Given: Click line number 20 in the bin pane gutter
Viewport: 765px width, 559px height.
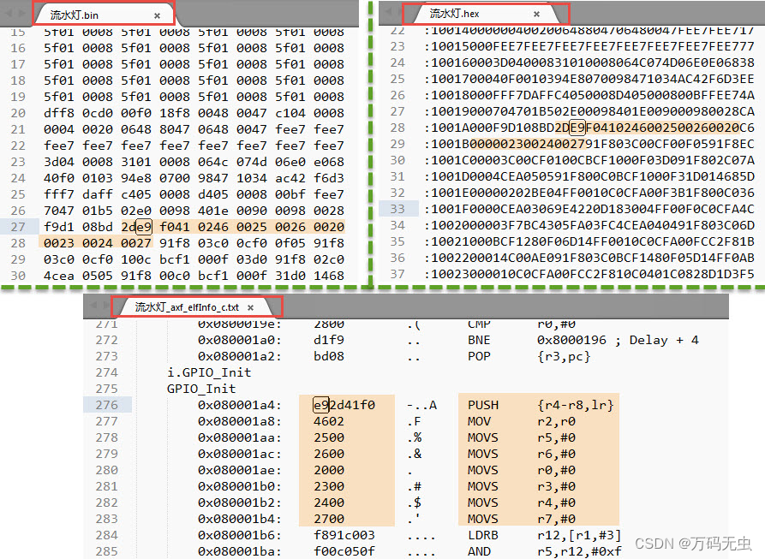Looking at the screenshot, I should (x=18, y=113).
